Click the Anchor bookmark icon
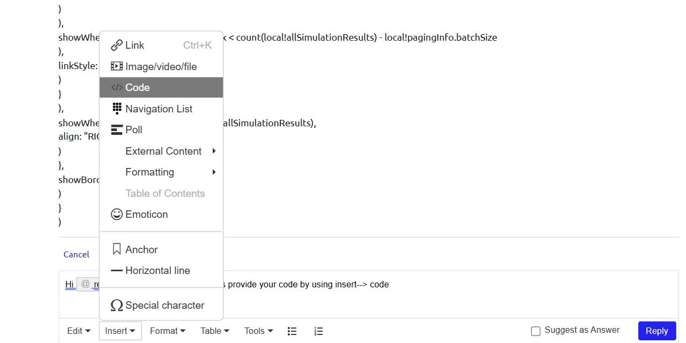 116,249
